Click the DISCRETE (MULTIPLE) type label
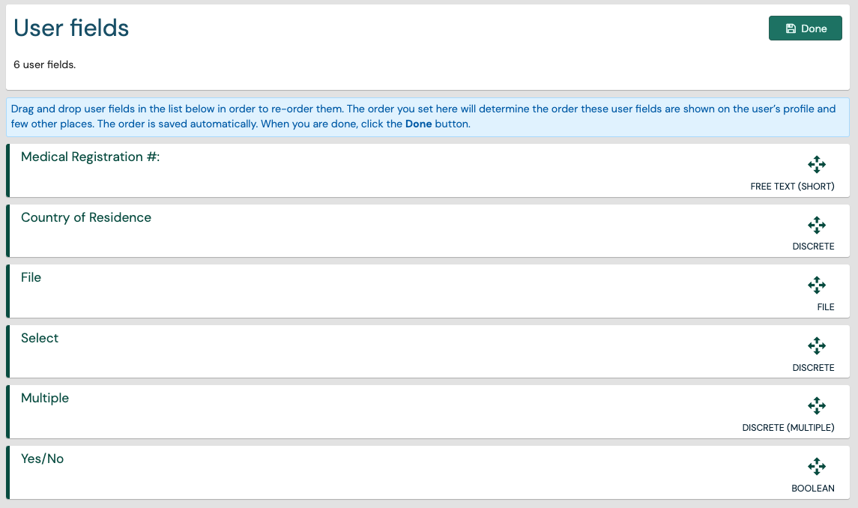 (788, 427)
